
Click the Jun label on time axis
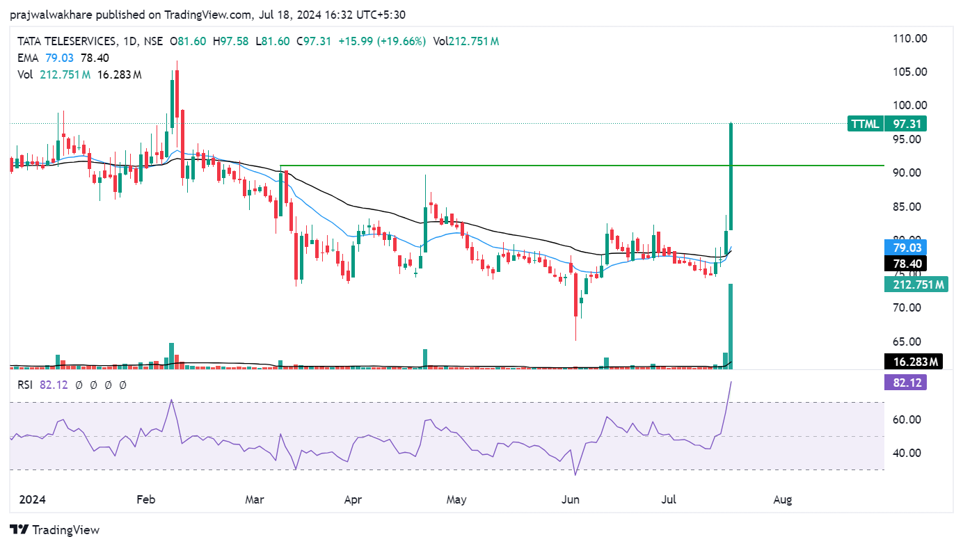[571, 499]
